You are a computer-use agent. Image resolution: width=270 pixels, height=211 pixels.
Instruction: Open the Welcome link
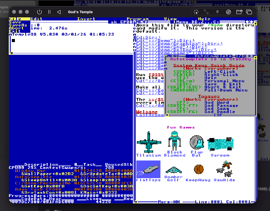pyautogui.click(x=147, y=111)
